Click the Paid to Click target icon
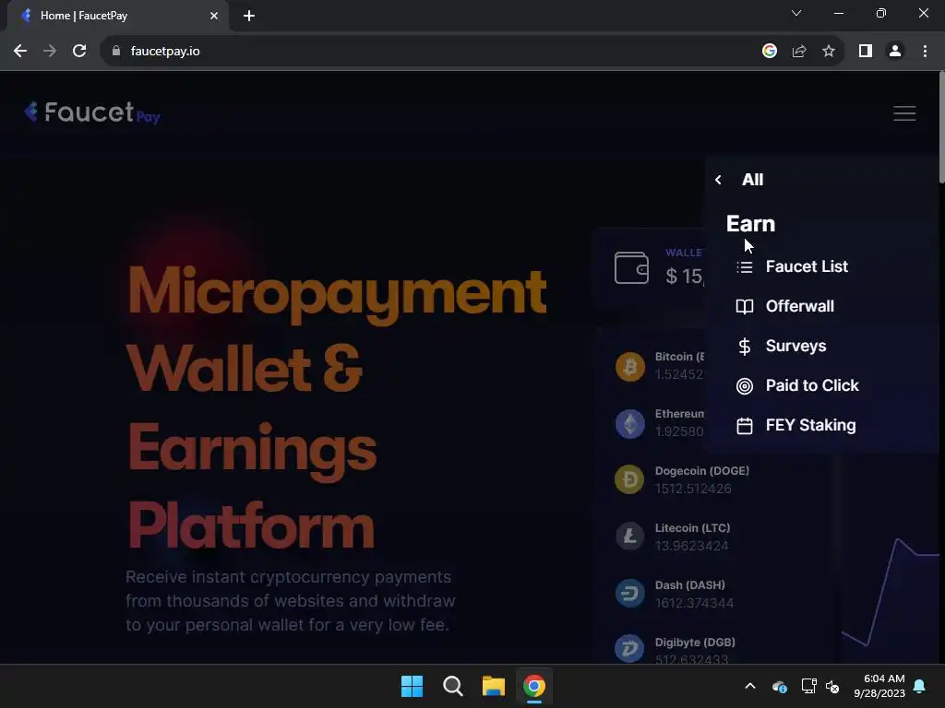This screenshot has width=945, height=708. 745,386
